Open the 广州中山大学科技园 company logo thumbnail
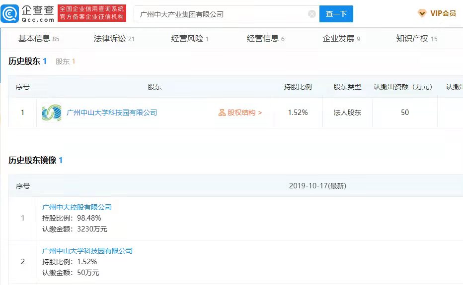This screenshot has height=285, width=463. coord(52,113)
